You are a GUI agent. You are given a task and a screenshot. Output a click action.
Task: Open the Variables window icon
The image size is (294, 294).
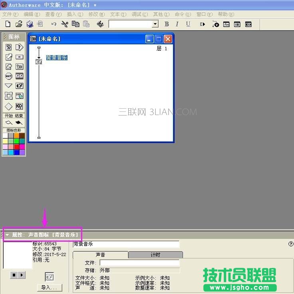[237, 24]
